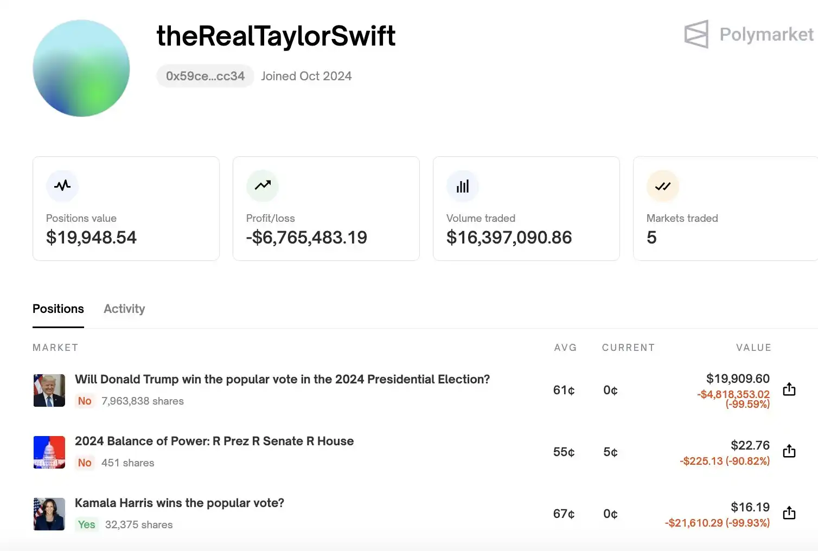Click the Polymarket wordmark text
Viewport: 818px width, 551px height.
766,35
